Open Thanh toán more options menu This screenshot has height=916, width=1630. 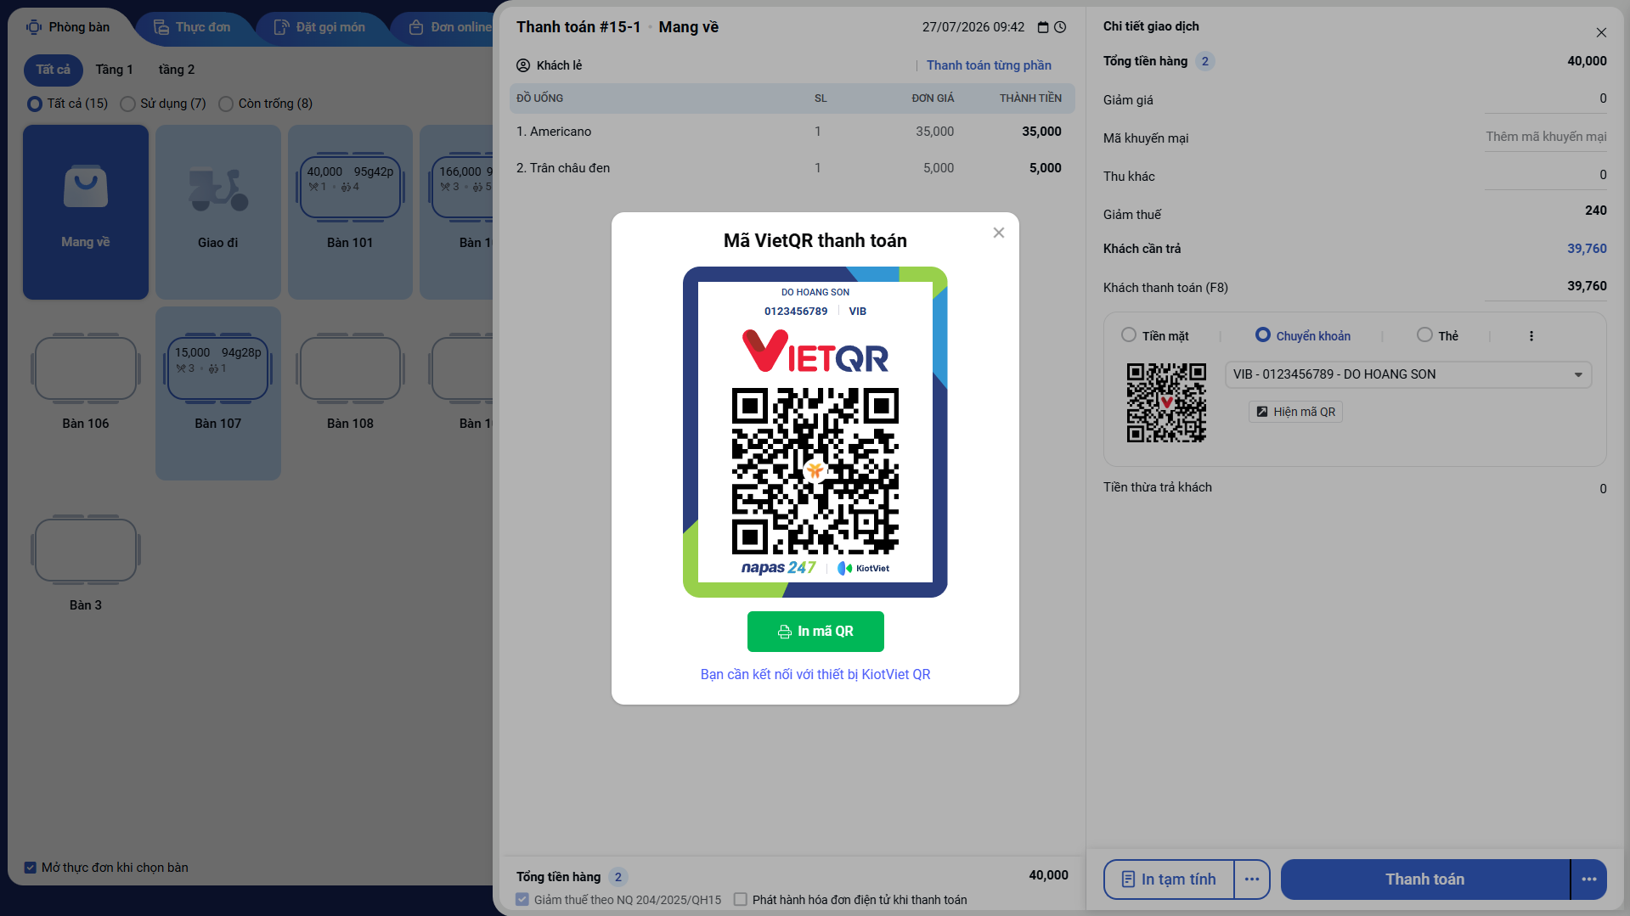coord(1589,879)
